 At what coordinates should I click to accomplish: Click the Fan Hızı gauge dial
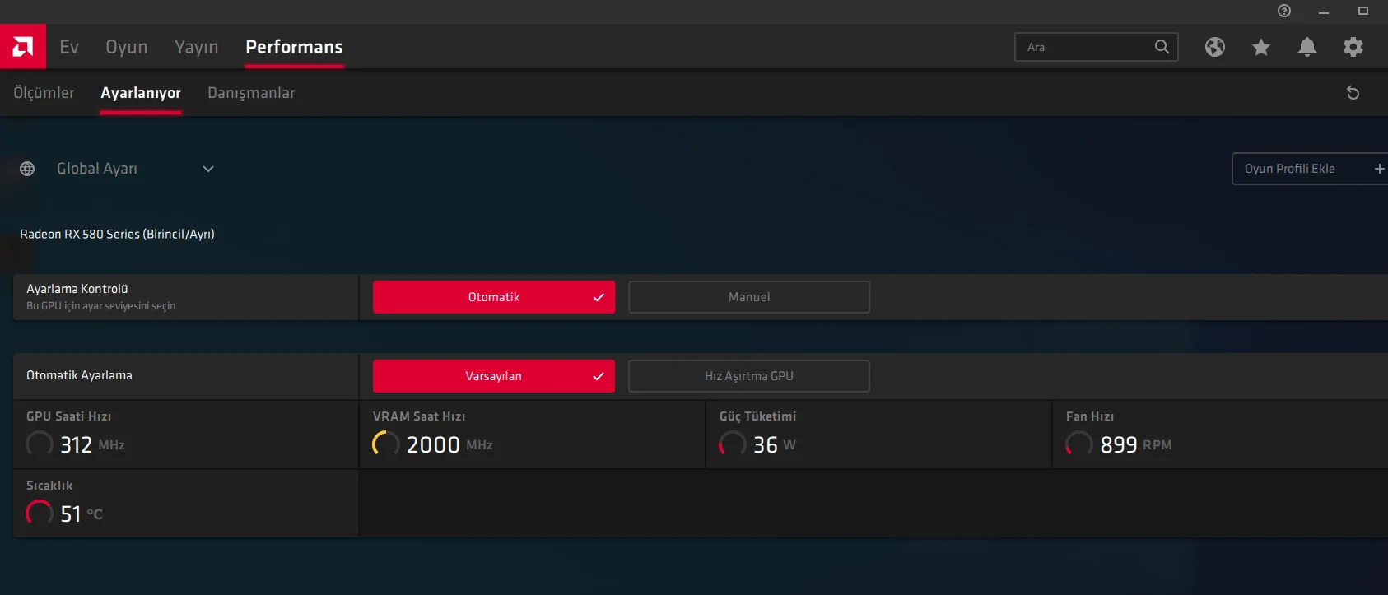pyautogui.click(x=1079, y=444)
